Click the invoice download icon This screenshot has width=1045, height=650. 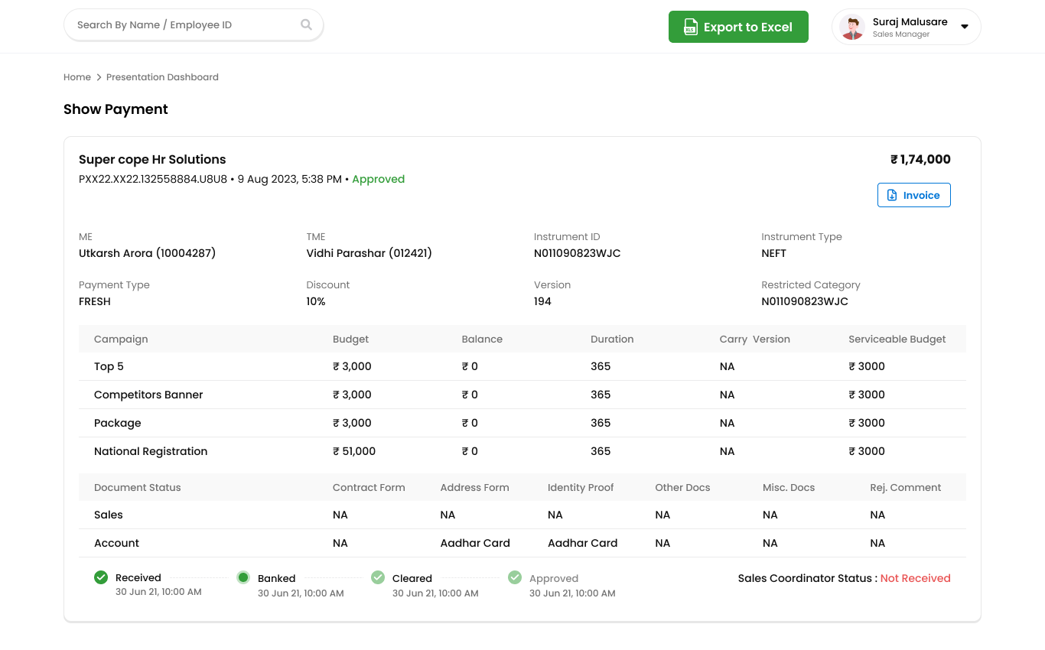pyautogui.click(x=892, y=195)
